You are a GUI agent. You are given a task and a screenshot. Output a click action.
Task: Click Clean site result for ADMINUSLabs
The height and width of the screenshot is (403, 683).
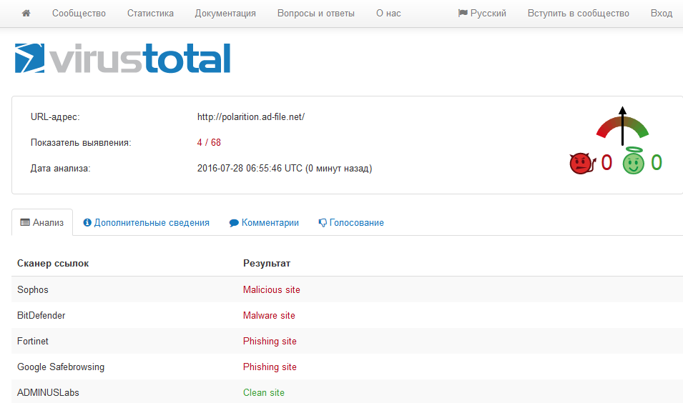(x=263, y=392)
